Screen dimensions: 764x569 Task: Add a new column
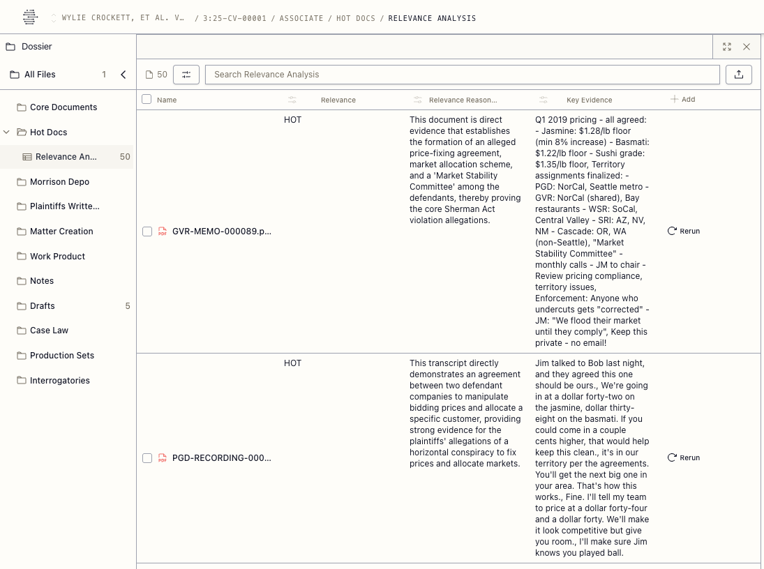(x=682, y=99)
